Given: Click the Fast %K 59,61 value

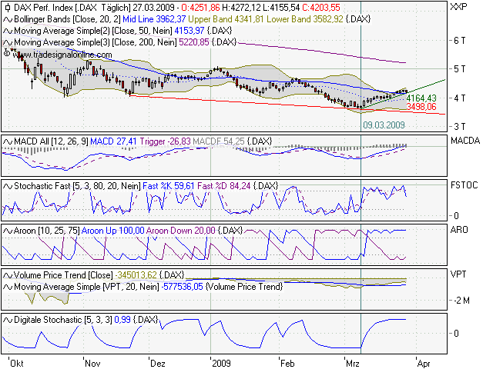Looking at the screenshot, I should click(x=169, y=186).
